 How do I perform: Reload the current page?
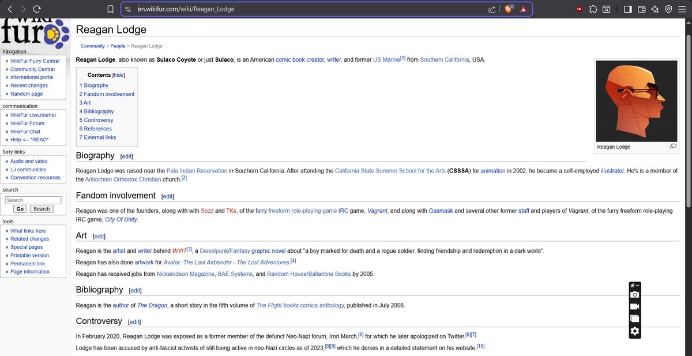[x=37, y=9]
